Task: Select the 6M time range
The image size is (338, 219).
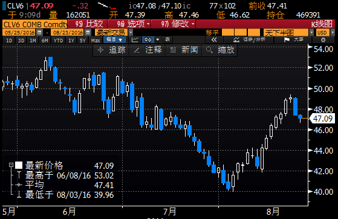Action: tap(45, 41)
